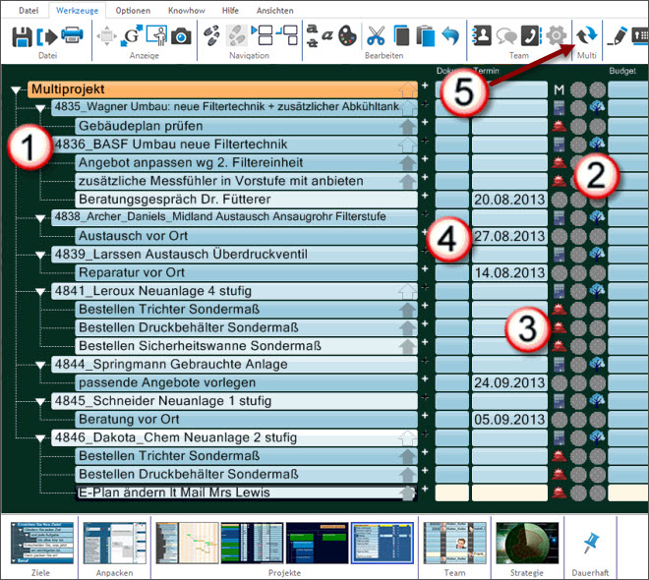Collapse the 4841_Leroux Neuanlage project
The image size is (649, 580).
(40, 292)
